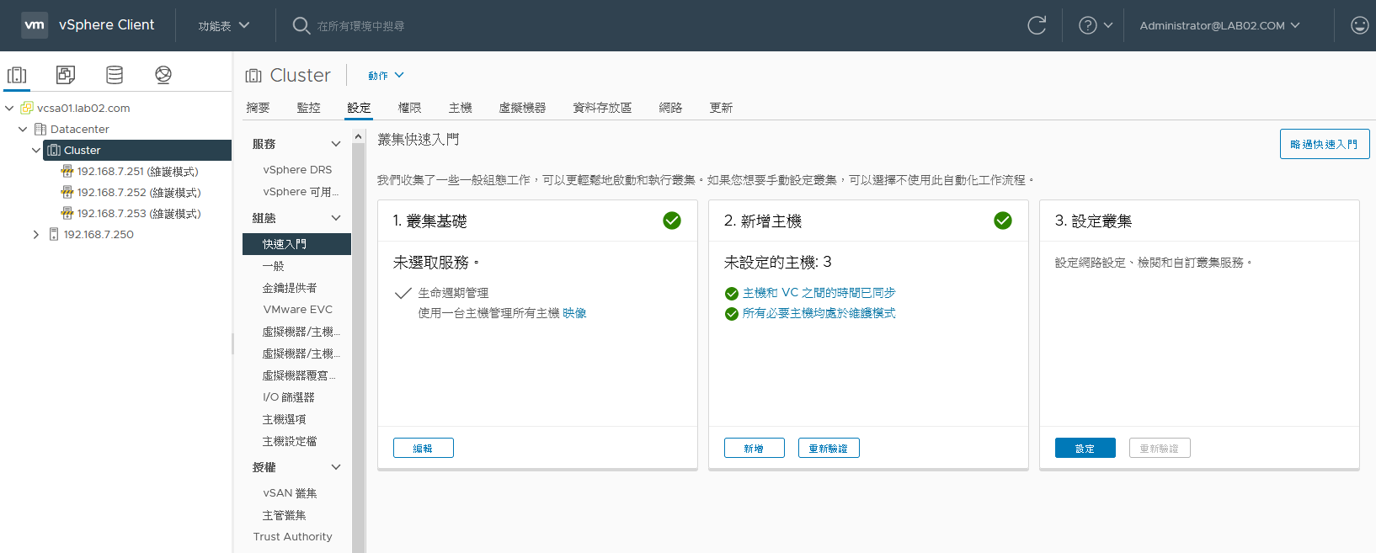Click host 192.168.7.253 maintenance icon

coord(67,213)
